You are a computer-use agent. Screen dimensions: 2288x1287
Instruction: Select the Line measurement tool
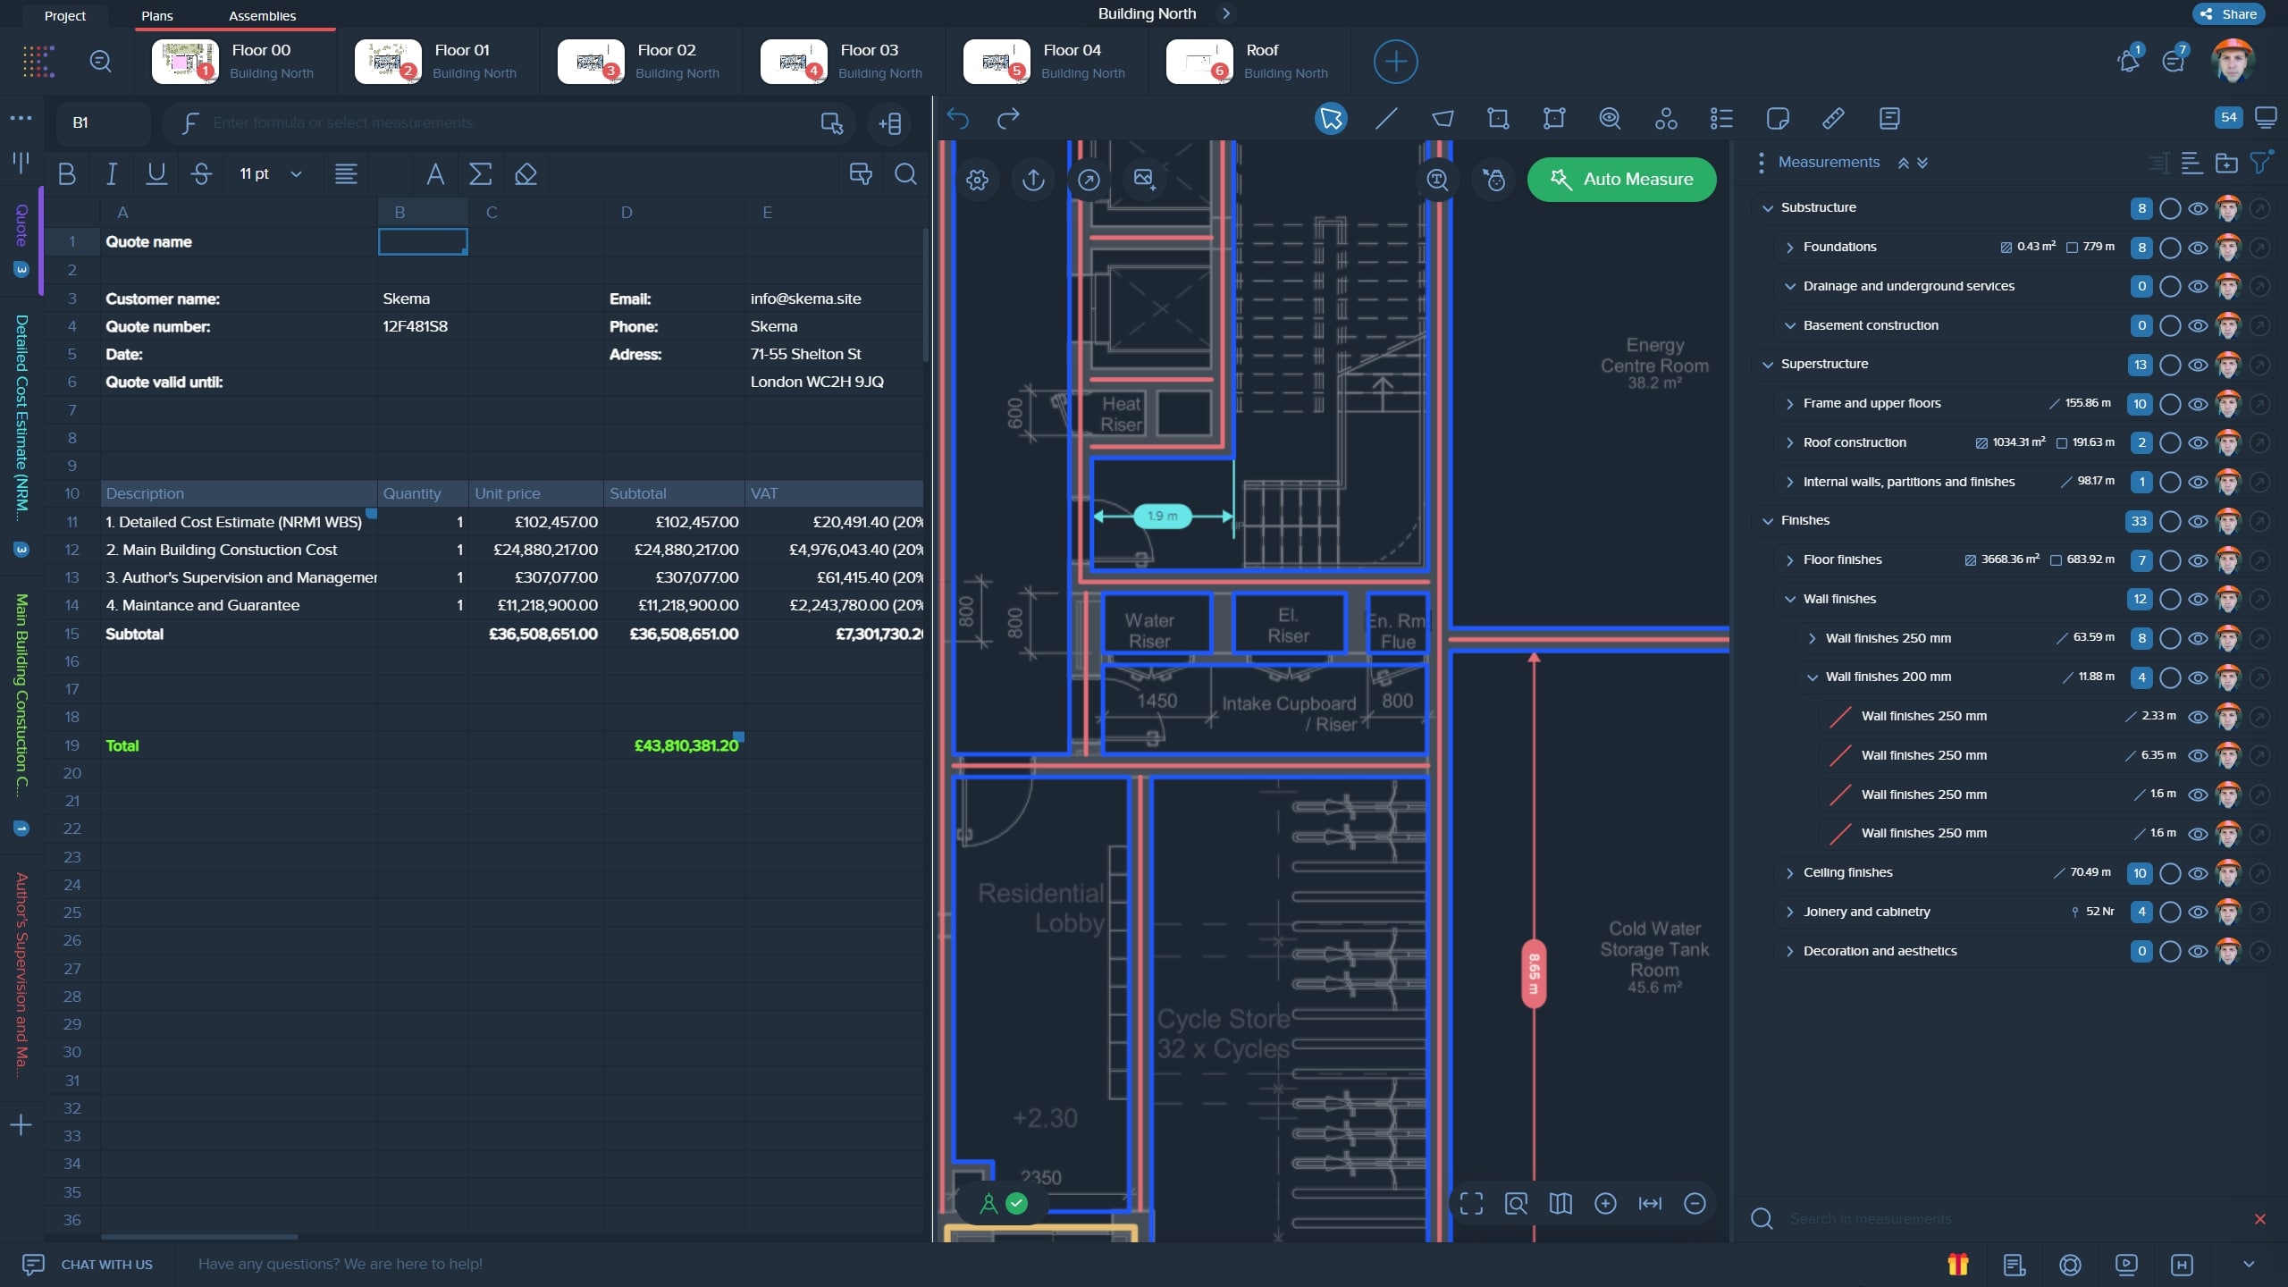click(1386, 118)
